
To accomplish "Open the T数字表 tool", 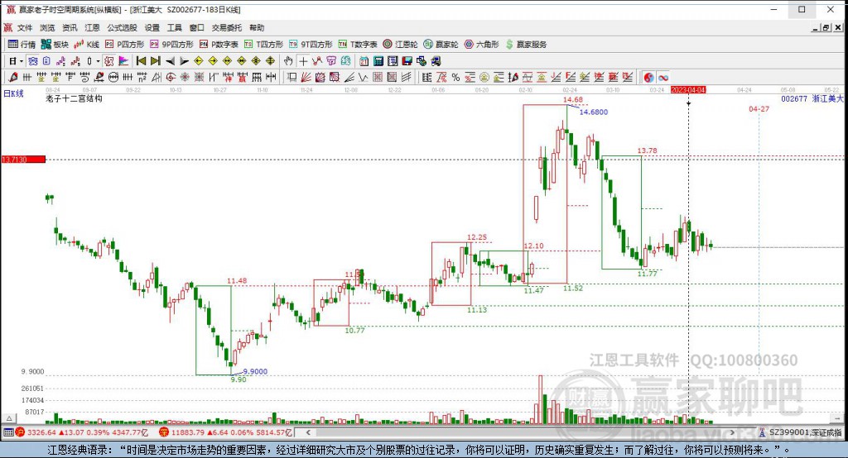I will 358,45.
